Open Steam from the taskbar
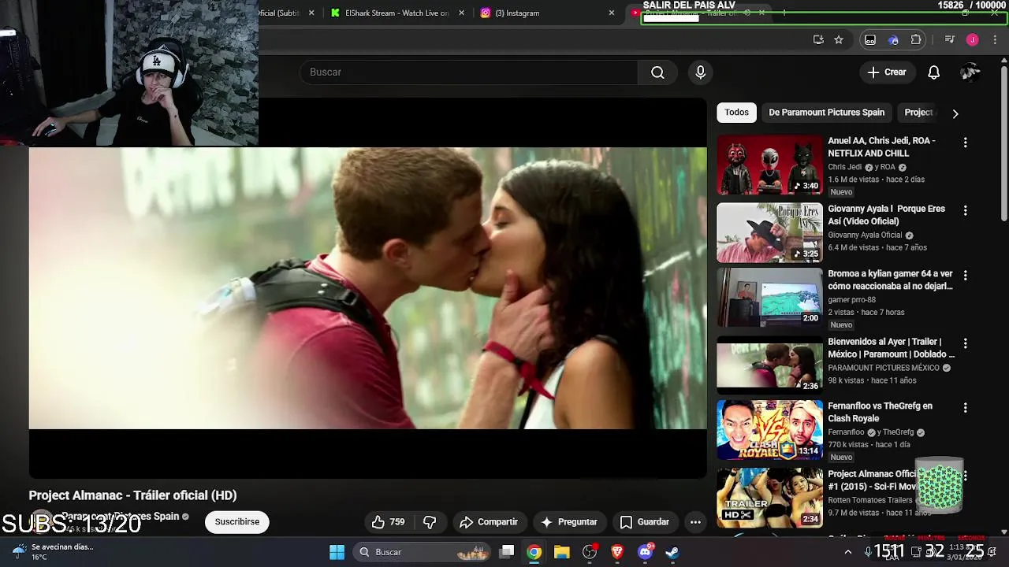Image resolution: width=1009 pixels, height=567 pixels. tap(672, 552)
